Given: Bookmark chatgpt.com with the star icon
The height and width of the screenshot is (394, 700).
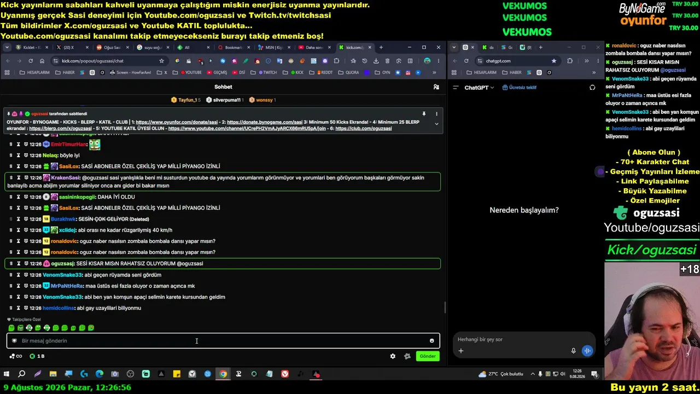Looking at the screenshot, I should pos(554,61).
